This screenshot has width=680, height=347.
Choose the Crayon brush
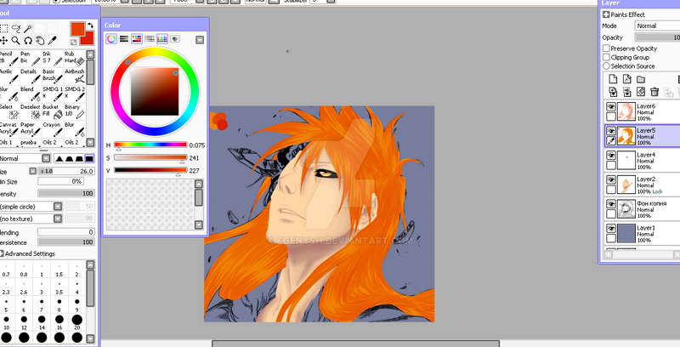point(53,128)
